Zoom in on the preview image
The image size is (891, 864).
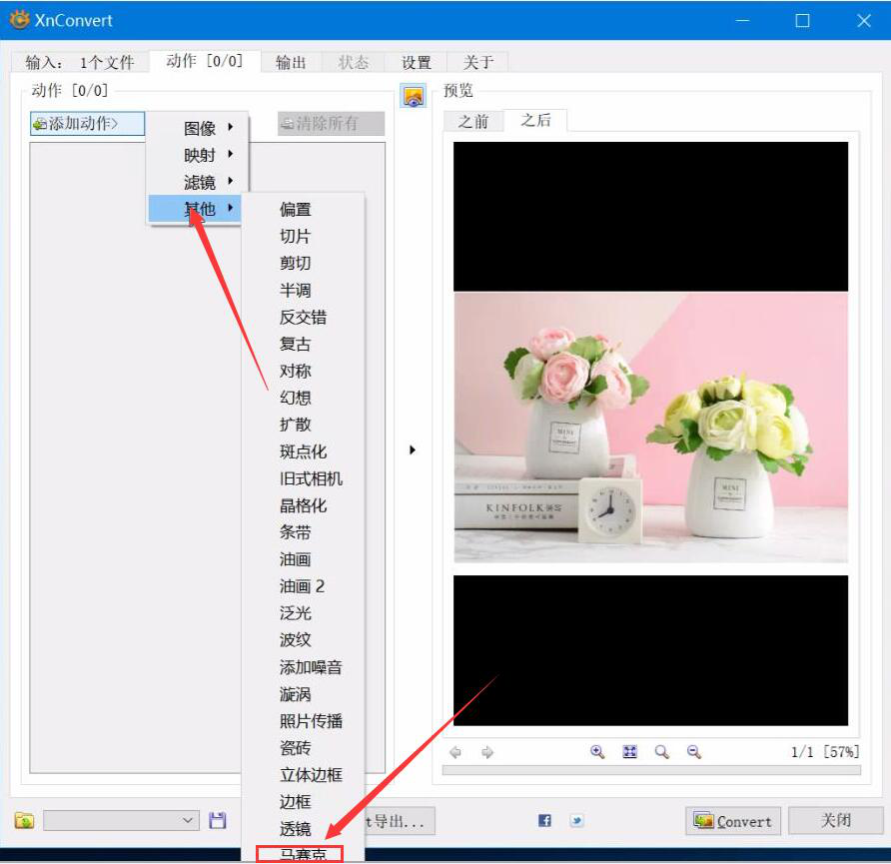[x=597, y=751]
